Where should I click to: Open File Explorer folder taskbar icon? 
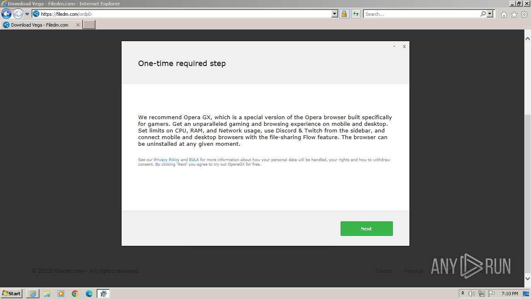tap(47, 294)
